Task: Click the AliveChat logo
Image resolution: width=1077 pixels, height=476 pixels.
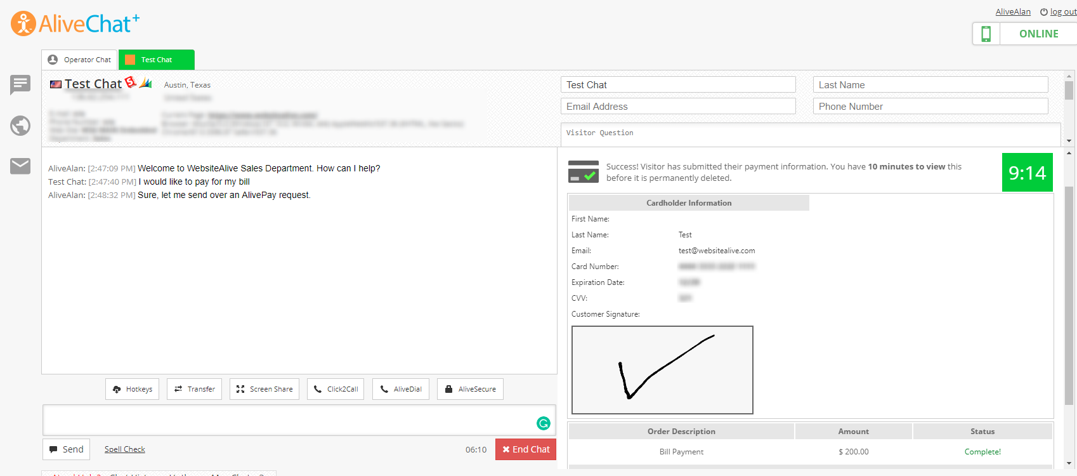Action: [x=75, y=23]
